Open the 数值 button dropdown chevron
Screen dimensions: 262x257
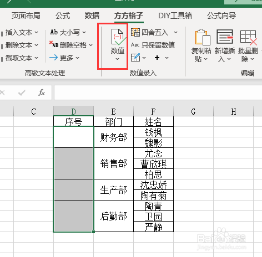(x=118, y=59)
